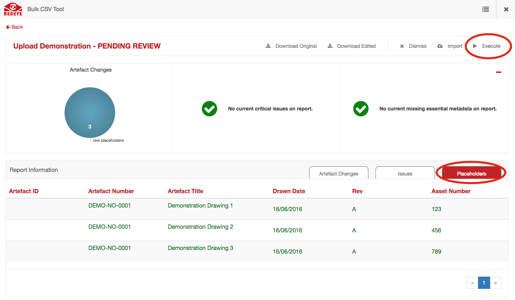515x300 pixels.
Task: Click the Upload Demonstration - PENDING REVIEW title
Action: click(x=87, y=46)
